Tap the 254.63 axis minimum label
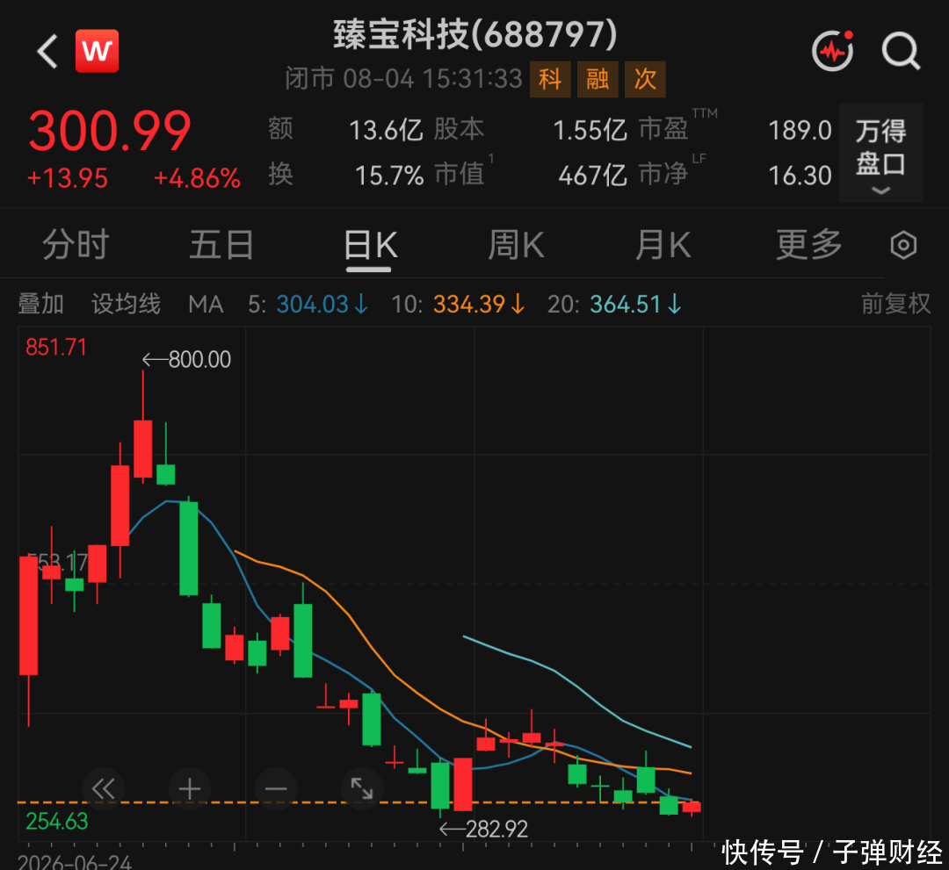The width and height of the screenshot is (949, 870). click(57, 822)
